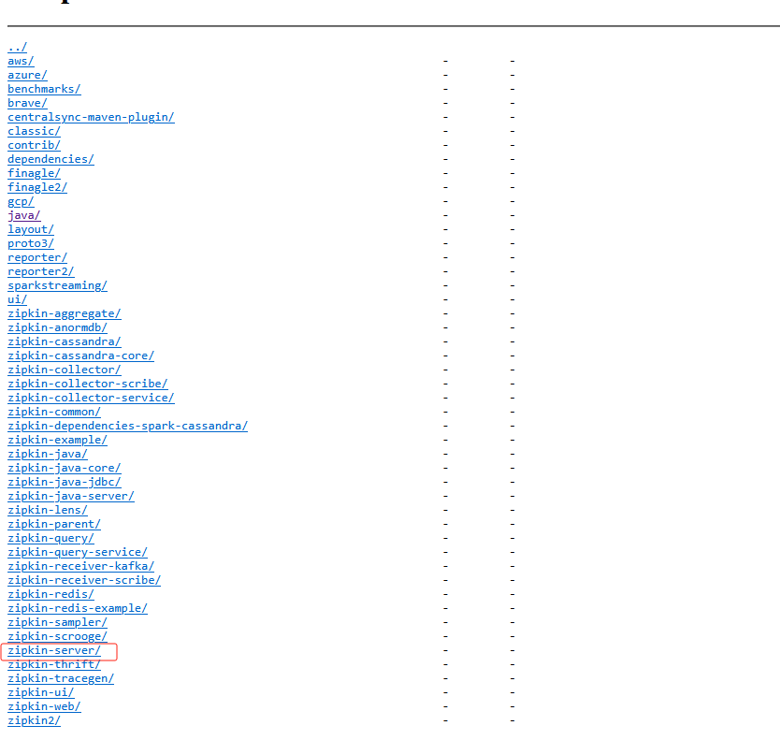Navigate to zipkin-cassandra-core/ link

pyautogui.click(x=81, y=355)
